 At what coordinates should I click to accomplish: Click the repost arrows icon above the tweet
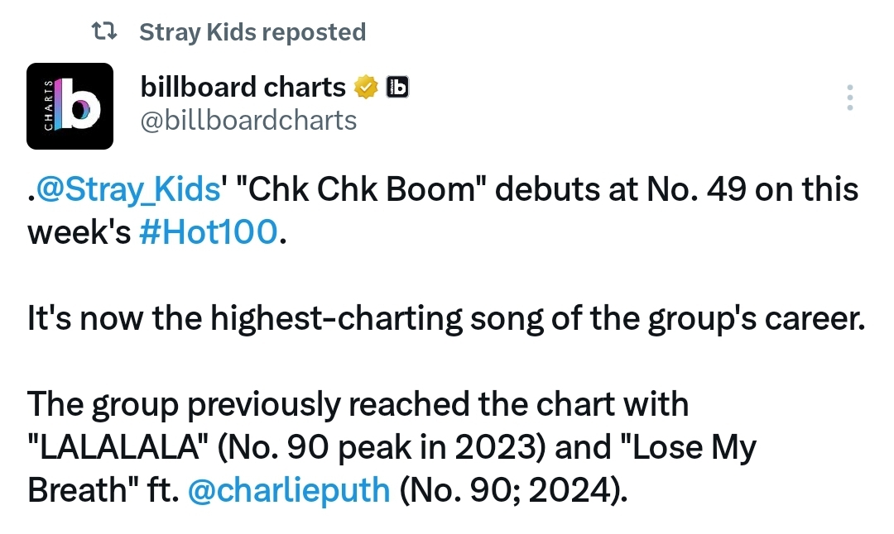click(104, 31)
